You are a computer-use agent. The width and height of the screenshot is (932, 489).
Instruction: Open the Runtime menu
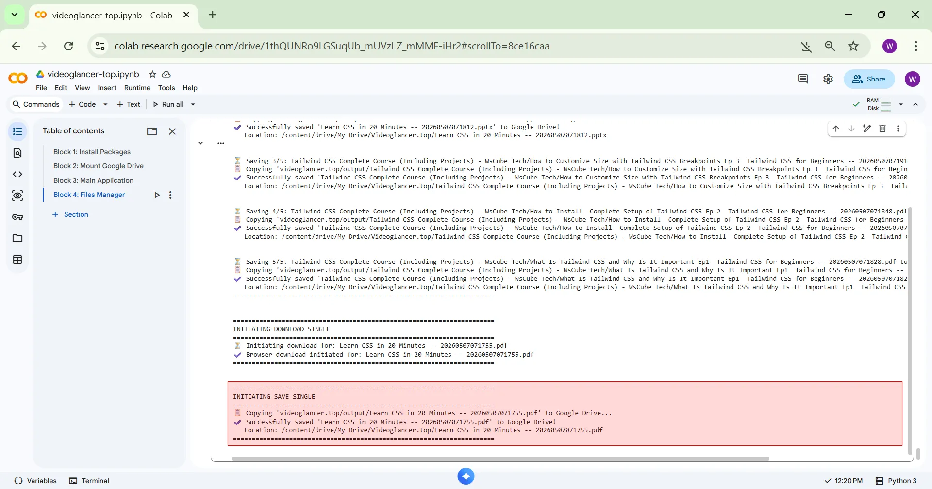[137, 88]
